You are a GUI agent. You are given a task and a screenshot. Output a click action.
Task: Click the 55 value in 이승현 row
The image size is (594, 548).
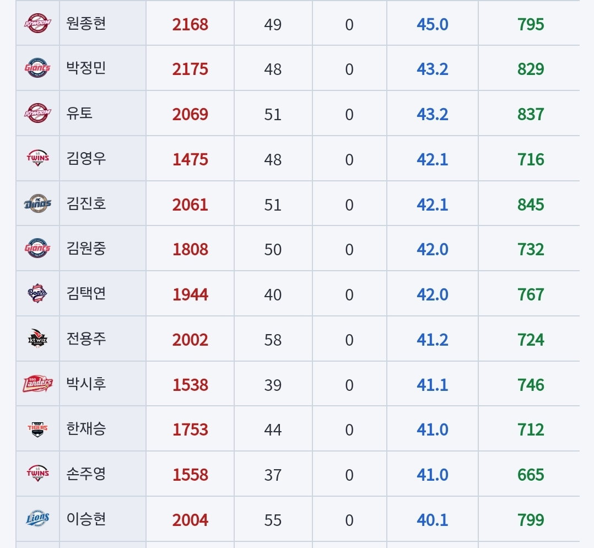point(273,520)
